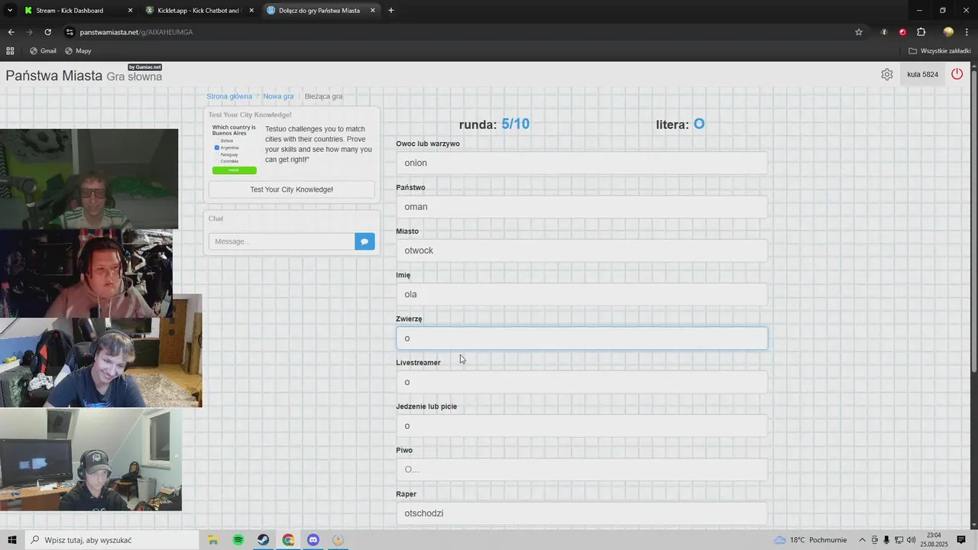Show hidden system tray icons
The height and width of the screenshot is (550, 978).
(x=863, y=540)
